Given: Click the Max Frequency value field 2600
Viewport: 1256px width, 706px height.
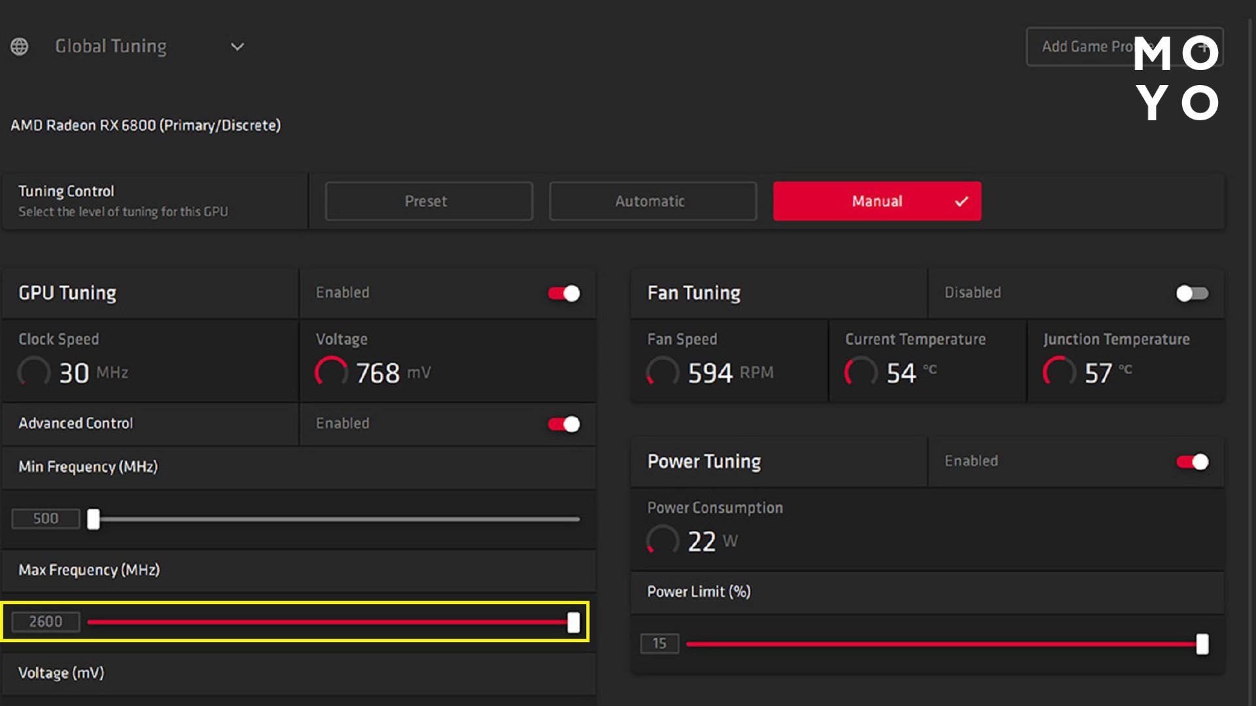Looking at the screenshot, I should pos(46,622).
